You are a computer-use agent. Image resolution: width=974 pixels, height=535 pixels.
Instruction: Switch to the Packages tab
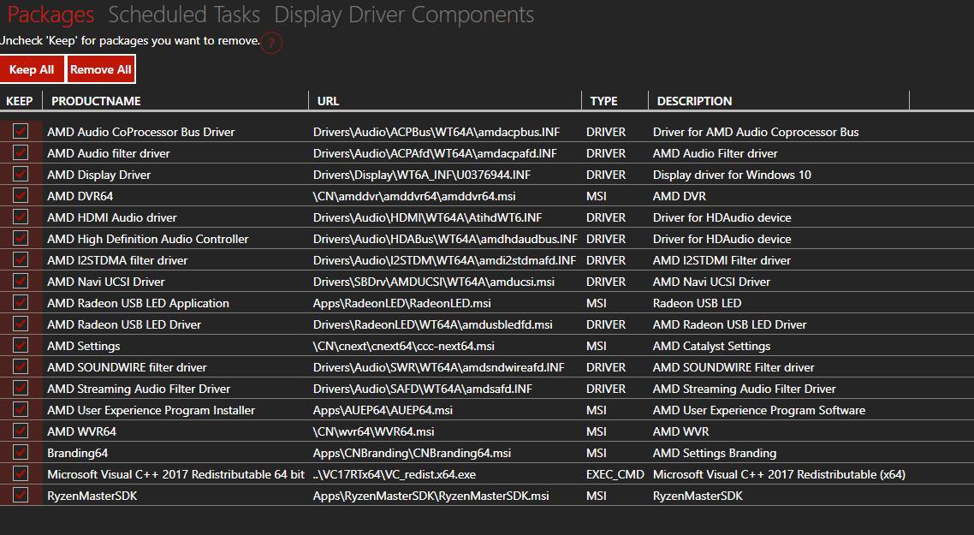(x=51, y=15)
